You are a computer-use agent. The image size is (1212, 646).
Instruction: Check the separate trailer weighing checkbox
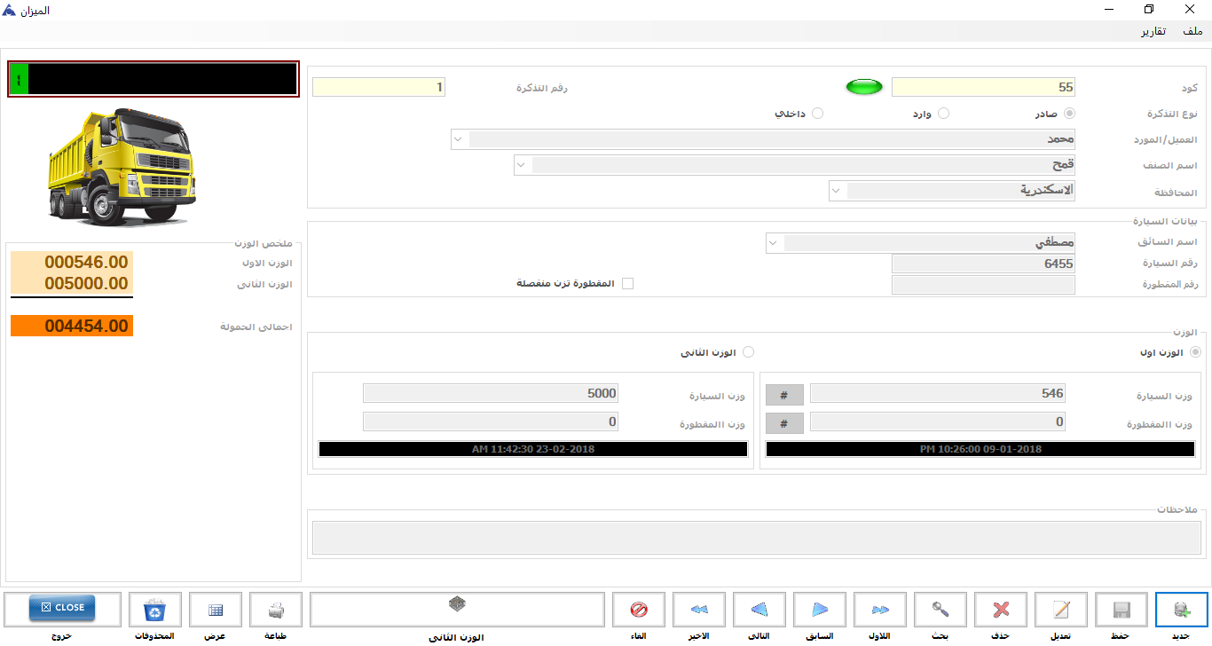pyautogui.click(x=628, y=284)
